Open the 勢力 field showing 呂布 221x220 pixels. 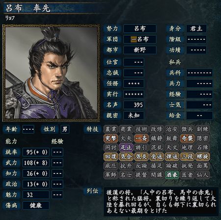point(140,29)
